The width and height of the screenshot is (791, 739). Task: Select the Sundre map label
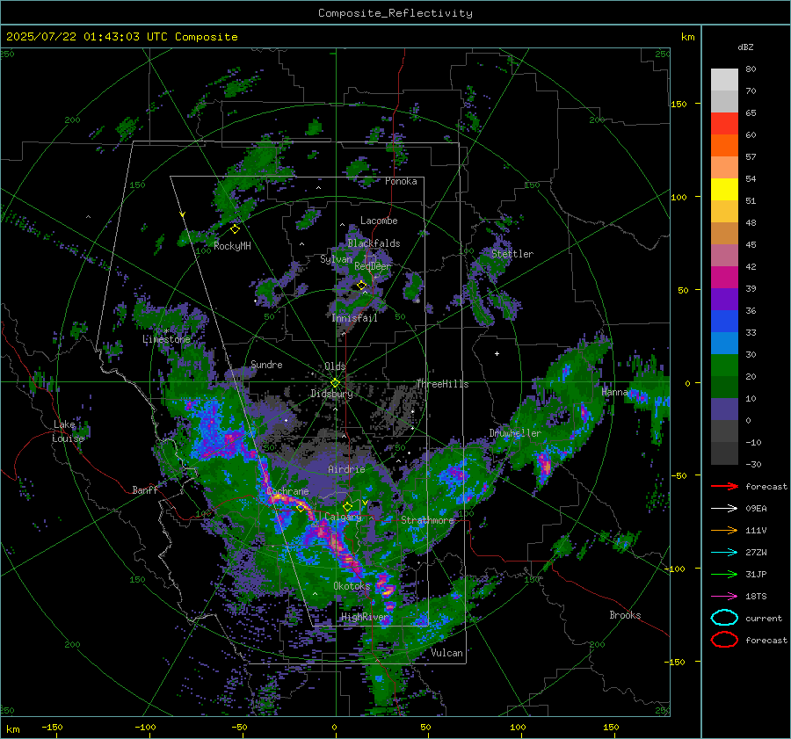coord(266,364)
